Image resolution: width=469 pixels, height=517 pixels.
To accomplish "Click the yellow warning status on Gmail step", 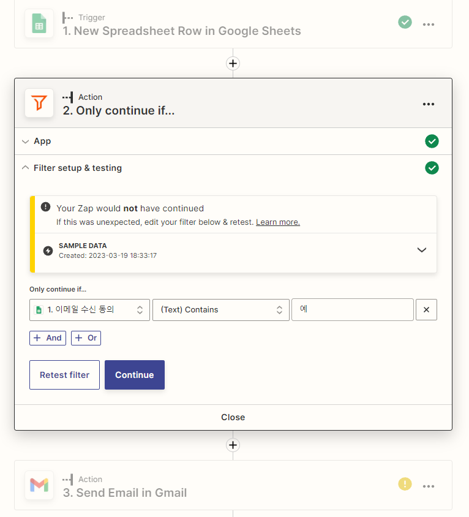I will (x=405, y=484).
